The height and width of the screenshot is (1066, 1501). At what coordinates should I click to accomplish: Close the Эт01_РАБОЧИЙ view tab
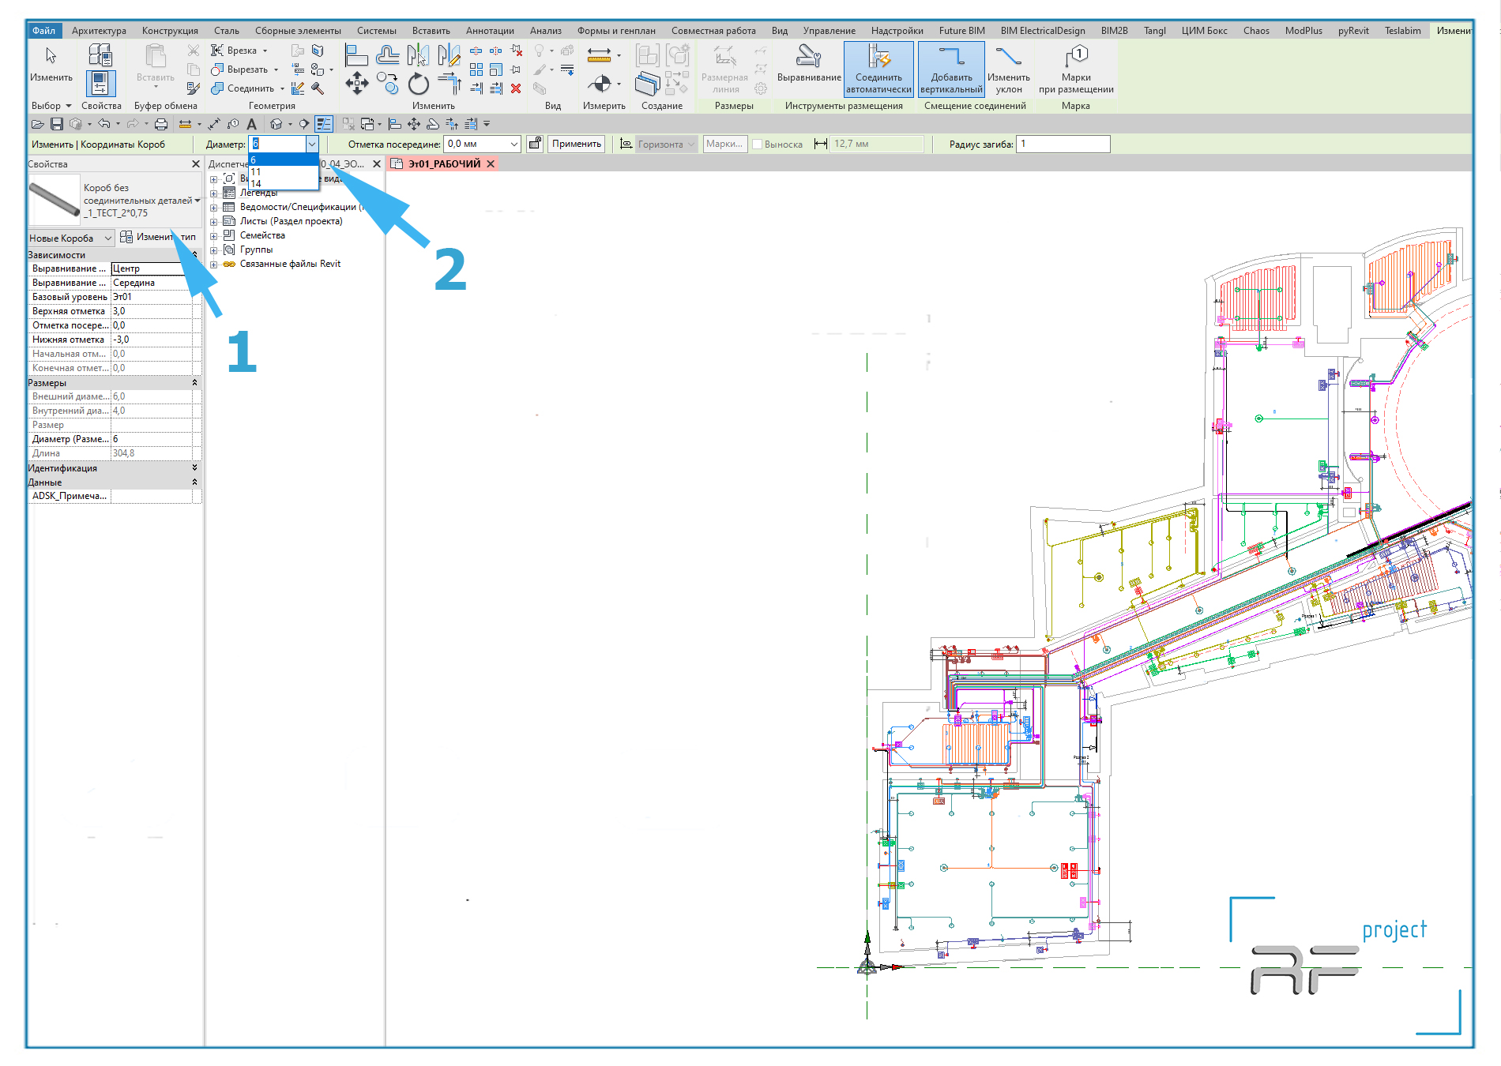491,164
